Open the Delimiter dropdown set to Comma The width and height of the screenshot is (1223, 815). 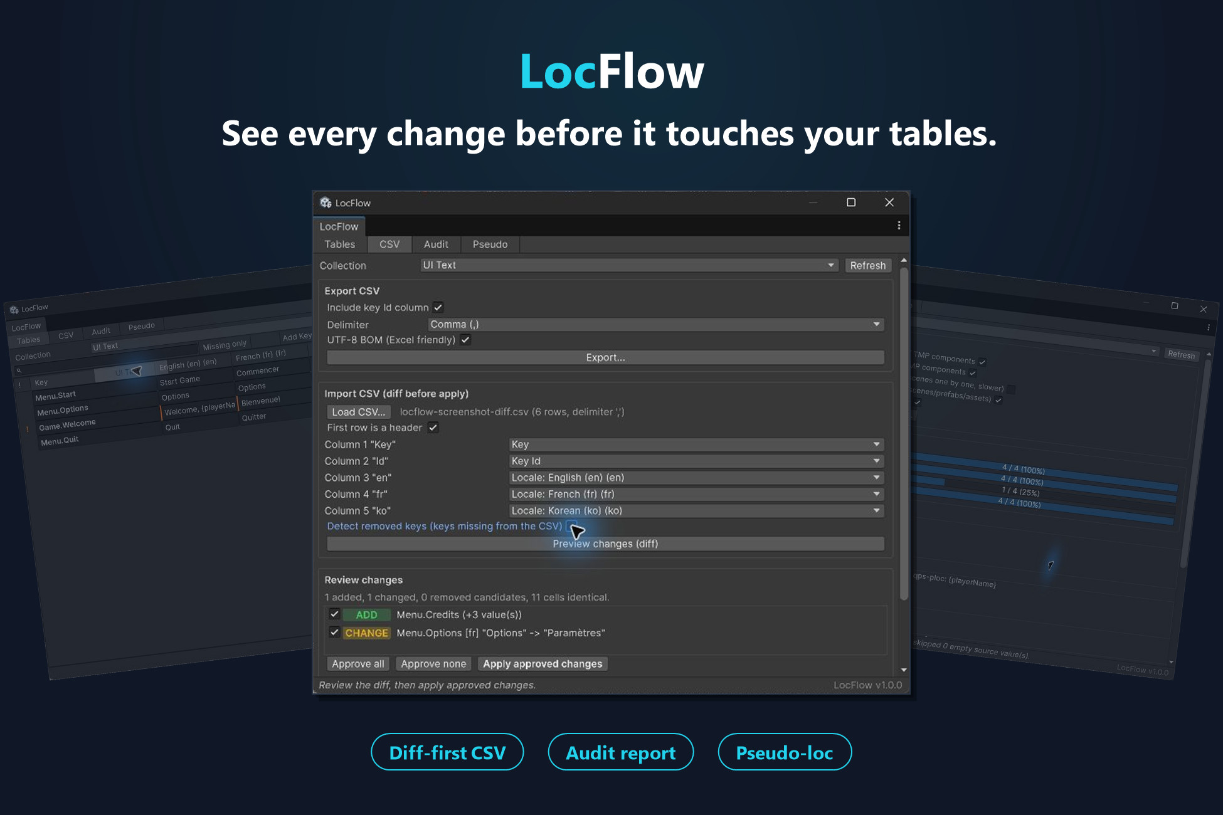point(656,324)
